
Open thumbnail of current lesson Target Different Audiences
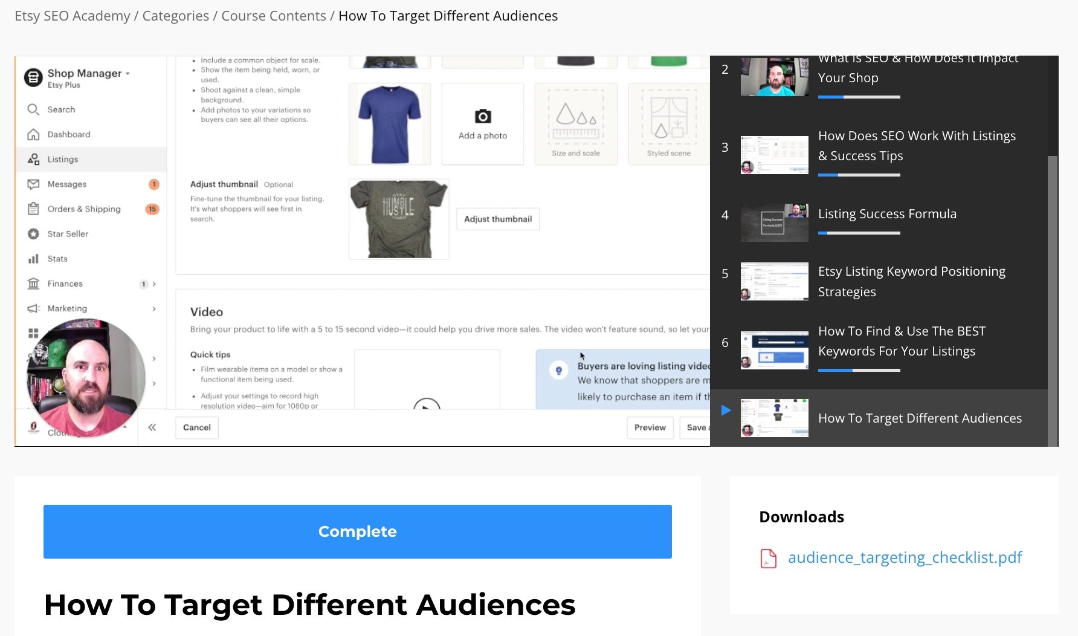(x=775, y=418)
